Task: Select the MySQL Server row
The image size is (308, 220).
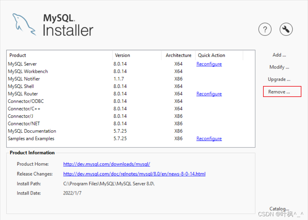Action: pos(131,64)
